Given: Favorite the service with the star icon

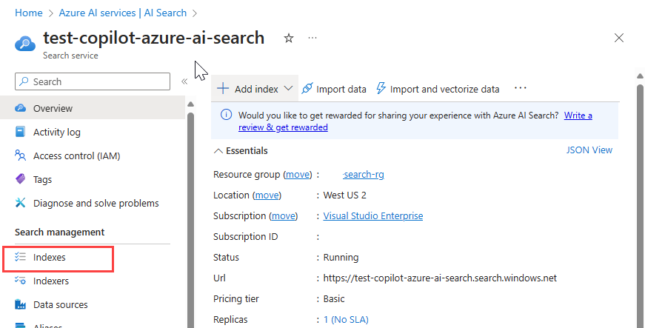Looking at the screenshot, I should point(289,39).
